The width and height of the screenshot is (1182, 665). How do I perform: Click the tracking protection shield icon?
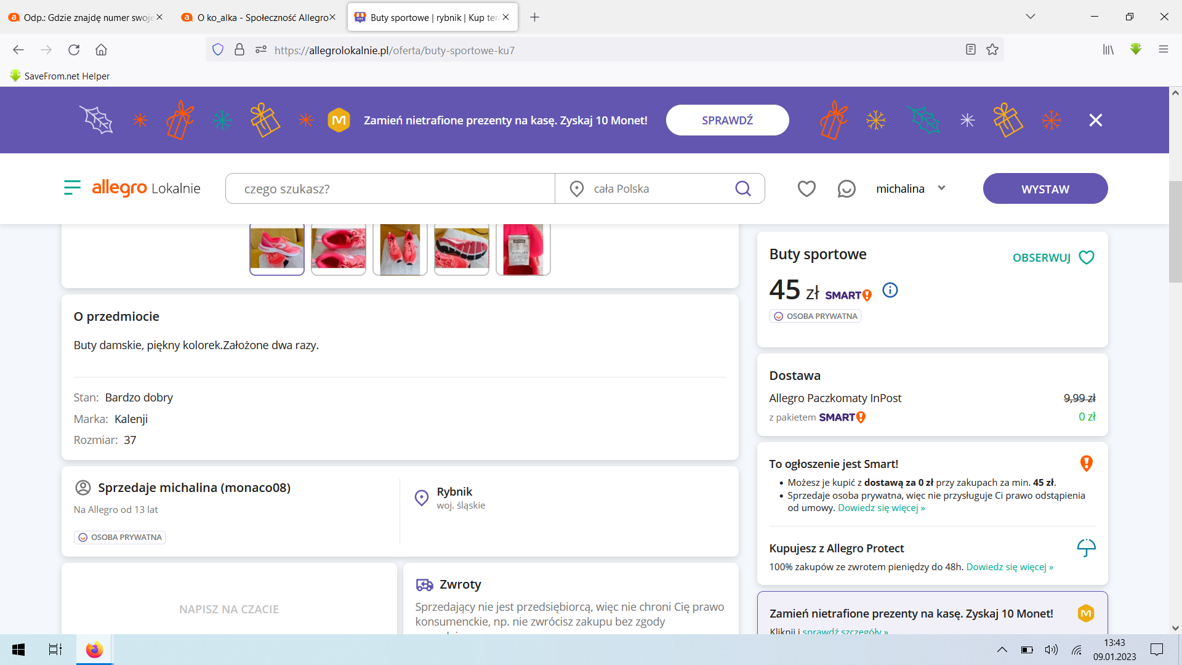(218, 50)
